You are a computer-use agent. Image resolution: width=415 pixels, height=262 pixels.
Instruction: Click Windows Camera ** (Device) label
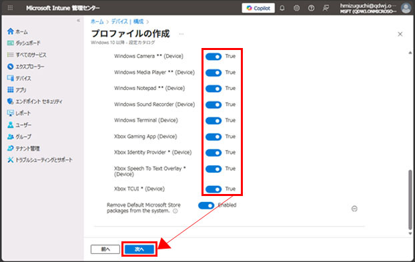tap(149, 56)
